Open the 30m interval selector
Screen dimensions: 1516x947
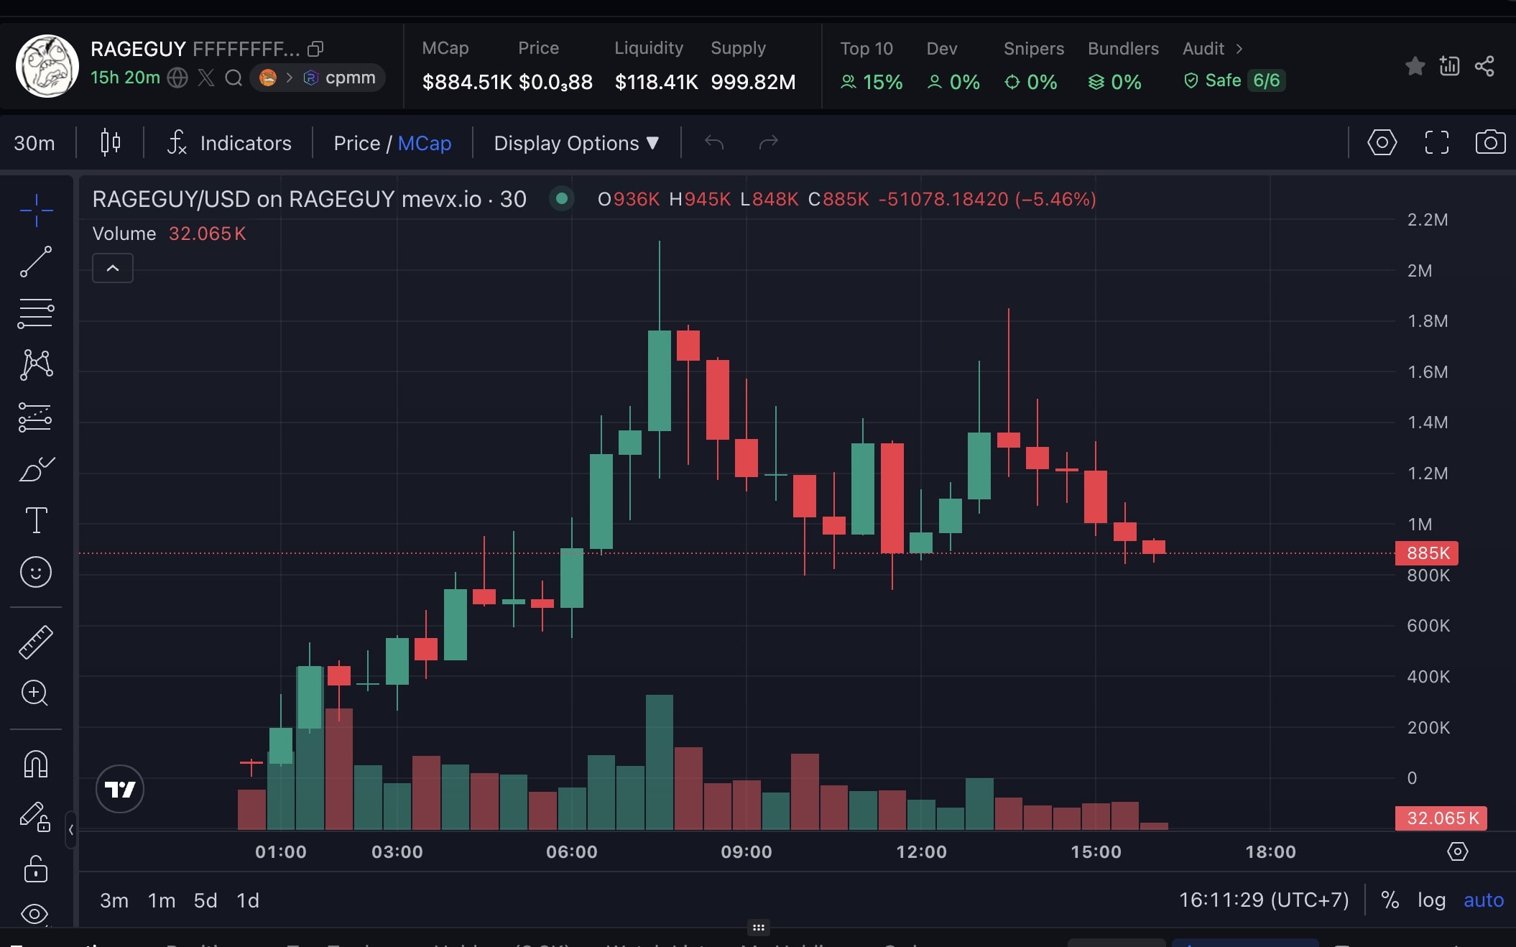point(34,143)
